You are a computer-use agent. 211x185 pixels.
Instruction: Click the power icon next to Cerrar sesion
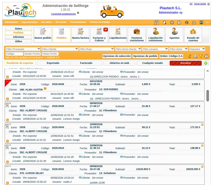coord(208,4)
